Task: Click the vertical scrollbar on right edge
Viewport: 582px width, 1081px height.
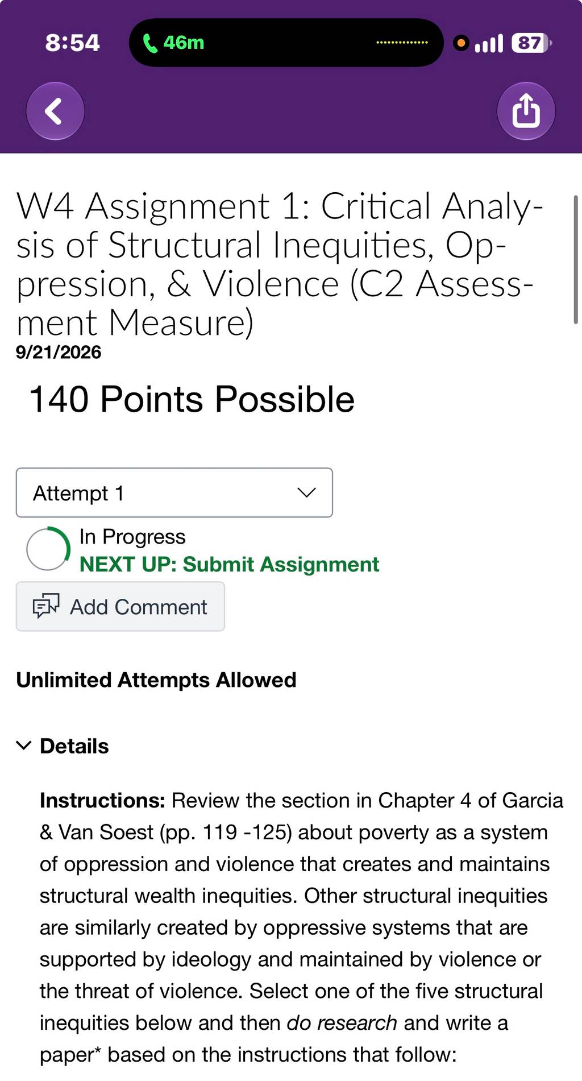Action: (576, 260)
